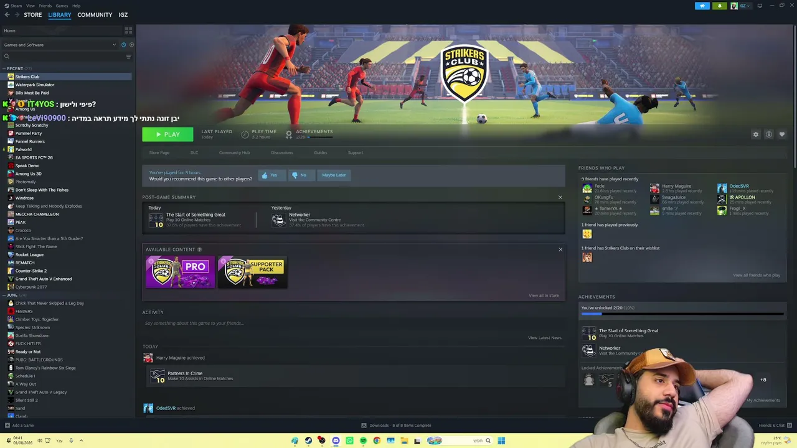Open advanced filter options in library search

pyautogui.click(x=128, y=57)
